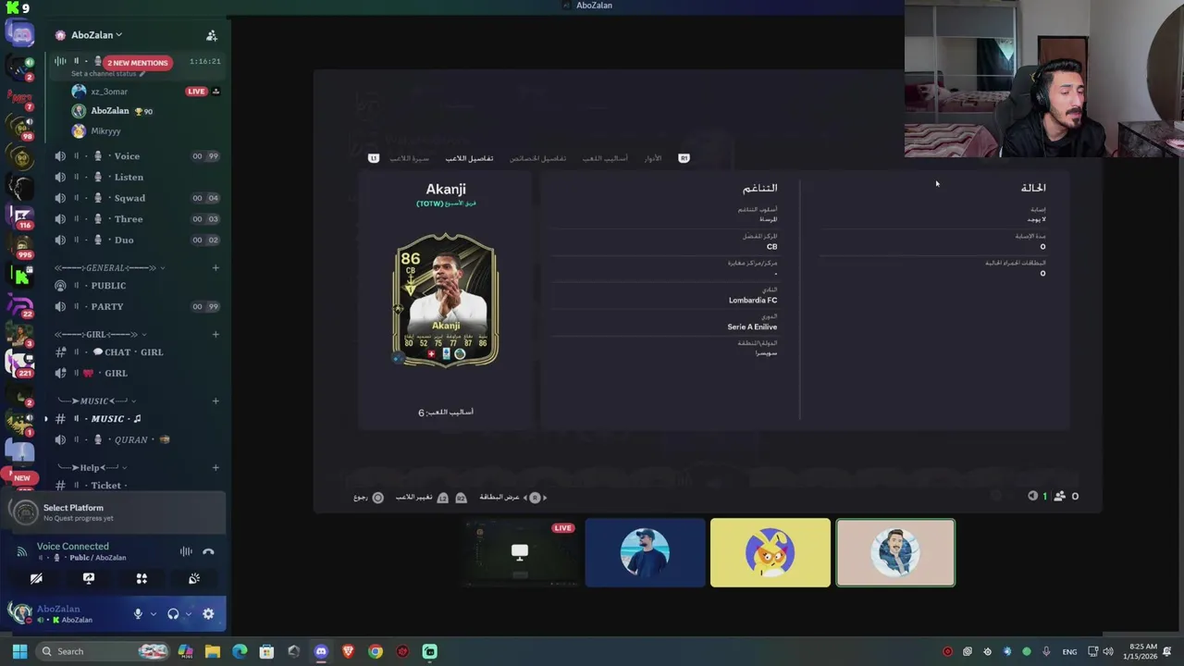Switch to the الأدوار tab in game
The width and height of the screenshot is (1184, 666).
coord(653,158)
